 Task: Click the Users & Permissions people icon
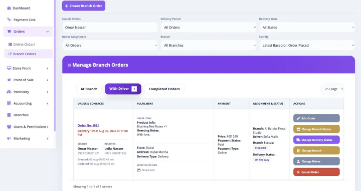coord(9,126)
